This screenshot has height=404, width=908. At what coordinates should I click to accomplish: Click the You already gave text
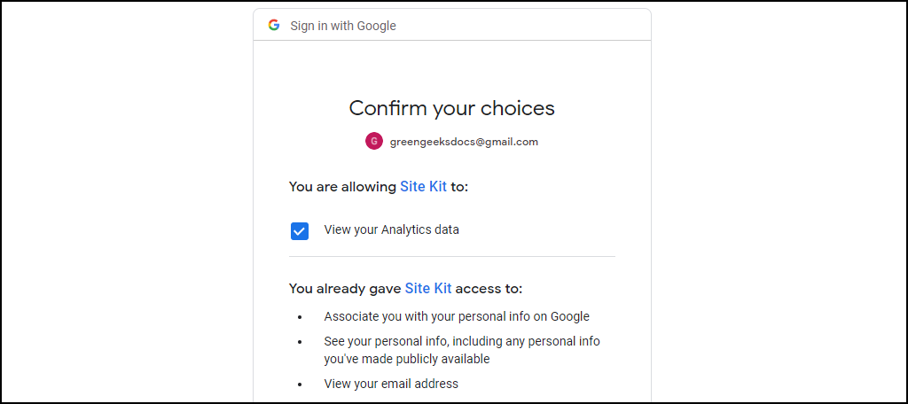tap(345, 288)
